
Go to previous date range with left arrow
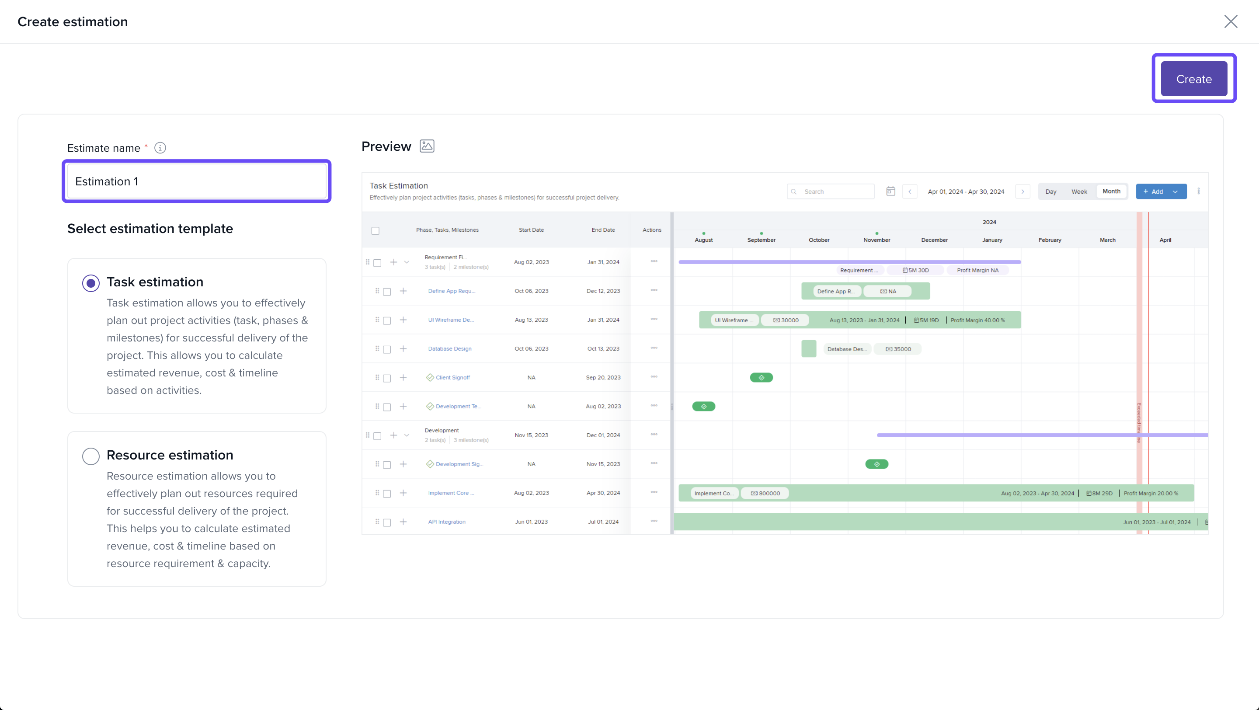[x=910, y=191]
